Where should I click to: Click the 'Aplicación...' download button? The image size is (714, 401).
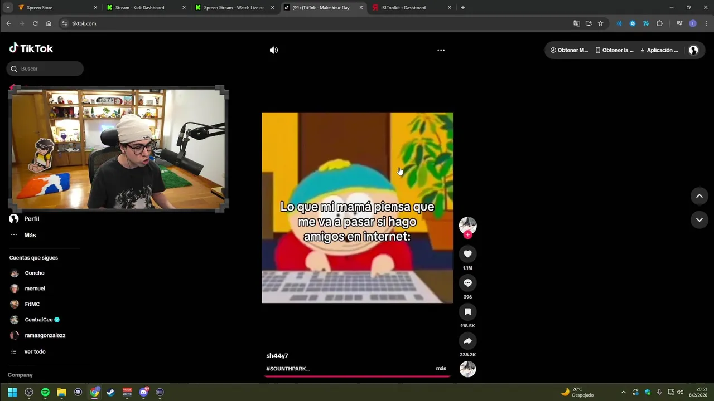(659, 50)
